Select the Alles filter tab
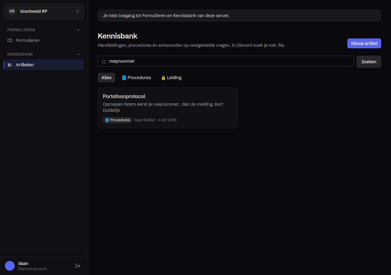 click(106, 78)
